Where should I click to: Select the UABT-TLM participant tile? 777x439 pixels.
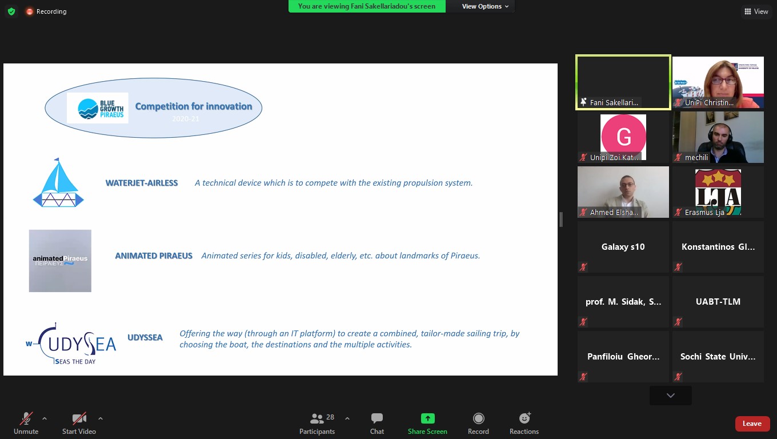point(718,302)
